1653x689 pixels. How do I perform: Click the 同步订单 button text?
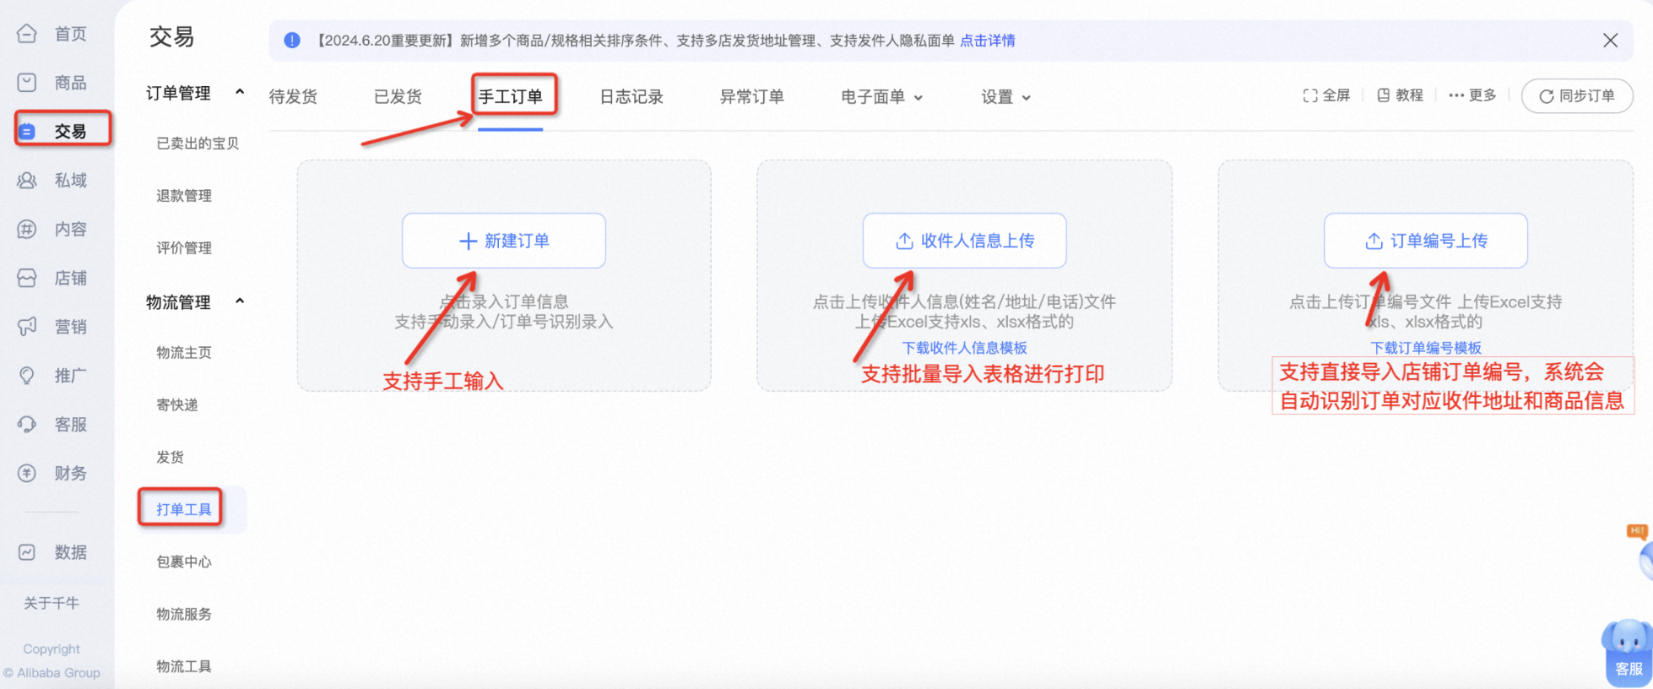[x=1586, y=96]
